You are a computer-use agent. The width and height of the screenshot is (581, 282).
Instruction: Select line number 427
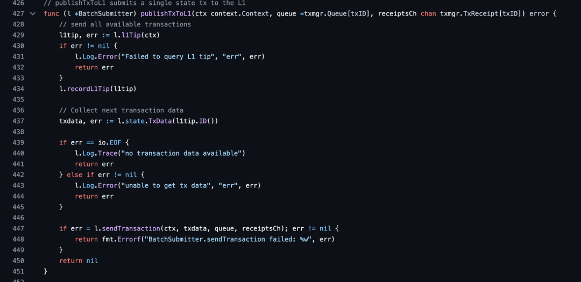pyautogui.click(x=18, y=13)
